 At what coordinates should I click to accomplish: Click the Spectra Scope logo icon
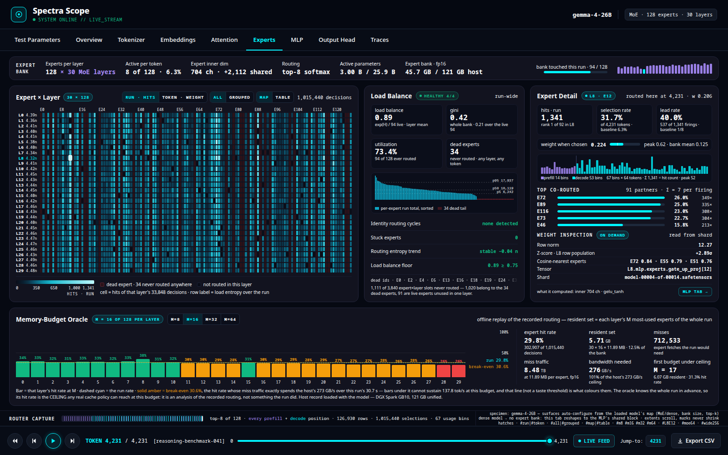(x=19, y=15)
